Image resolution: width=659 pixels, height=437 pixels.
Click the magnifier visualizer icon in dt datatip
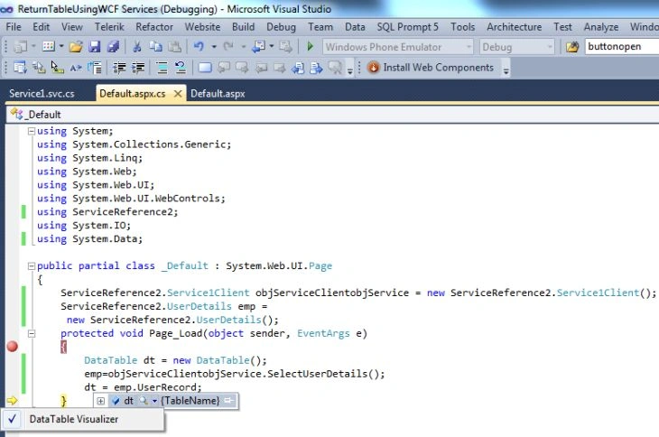144,401
